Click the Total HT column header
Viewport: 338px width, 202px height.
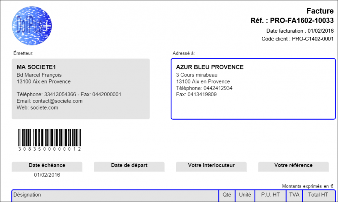point(318,195)
